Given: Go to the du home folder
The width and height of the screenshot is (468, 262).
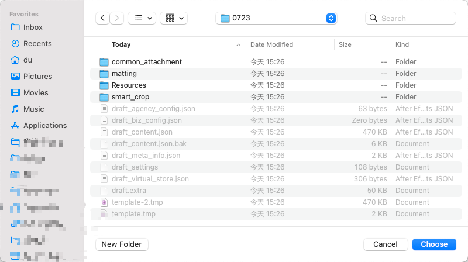Looking at the screenshot, I should pos(27,60).
